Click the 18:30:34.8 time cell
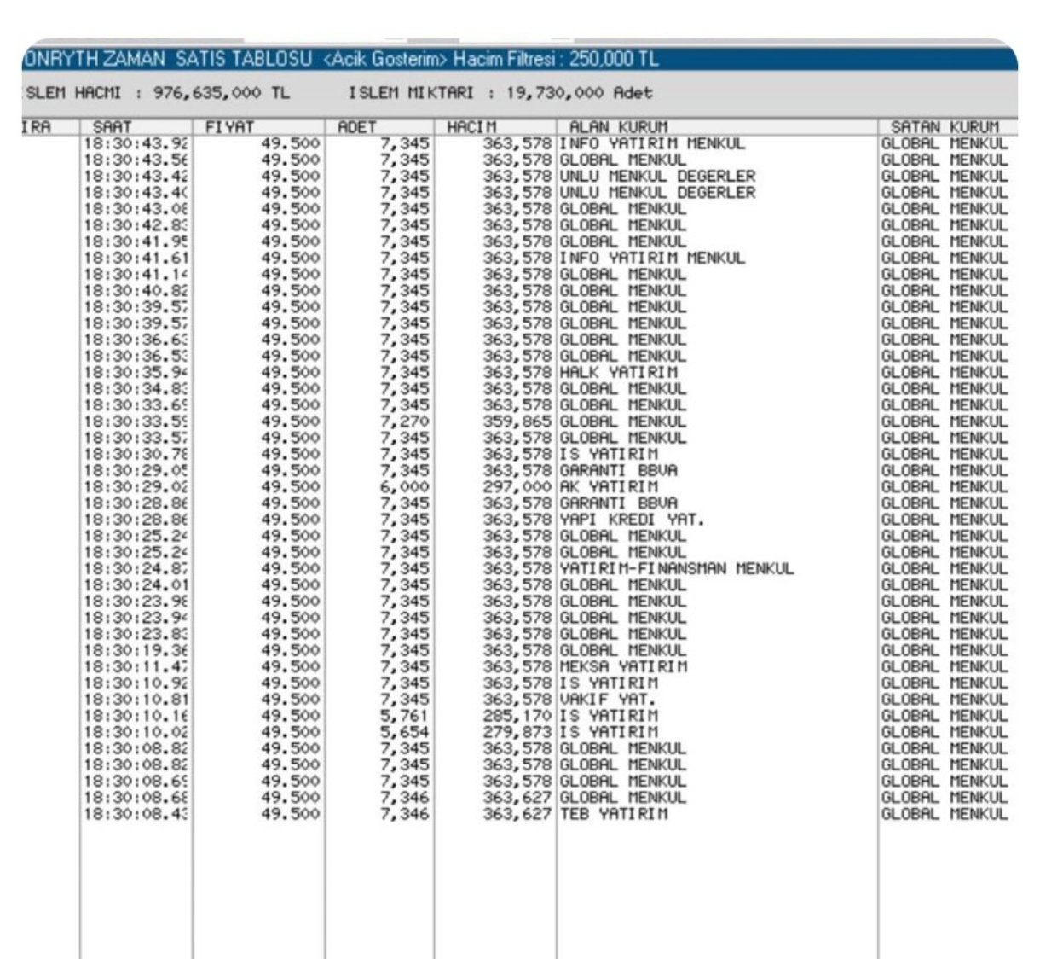The height and width of the screenshot is (959, 1040). click(136, 388)
